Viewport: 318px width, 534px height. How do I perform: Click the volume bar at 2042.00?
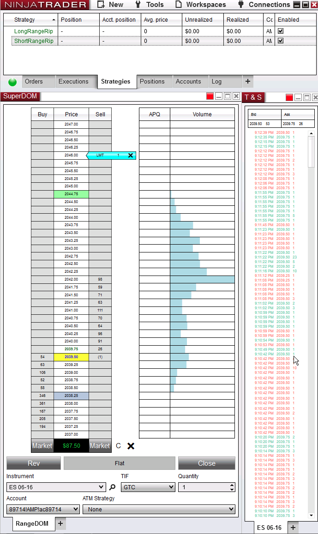(202, 279)
